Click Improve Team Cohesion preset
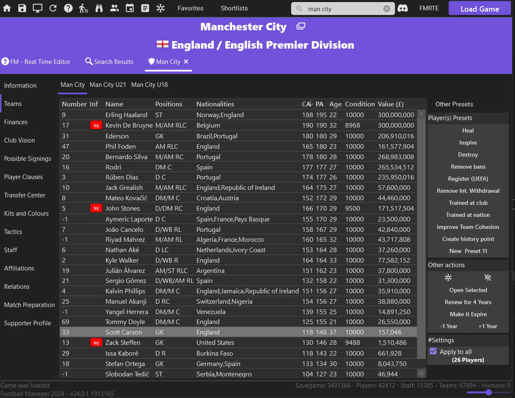Screen dimensions: 515x398 pos(468,227)
